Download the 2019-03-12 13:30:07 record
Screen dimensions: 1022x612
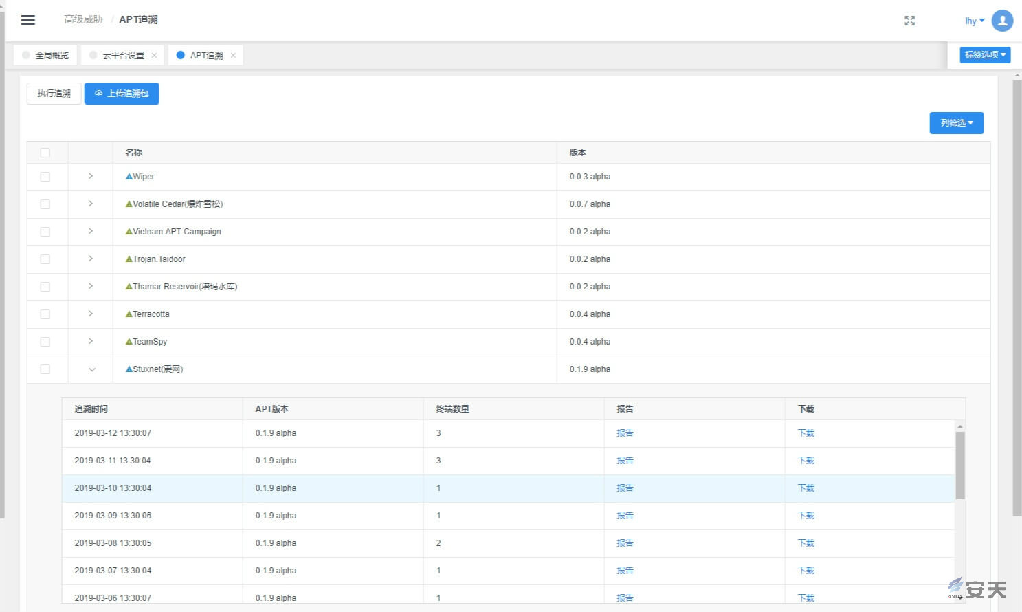806,433
